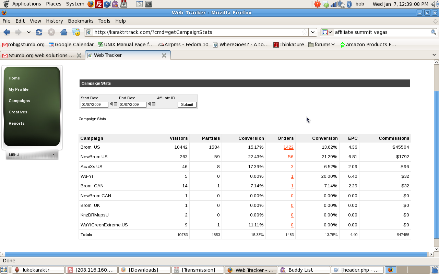
Task: Click the volume speaker icon in system tray
Action: point(435,4)
